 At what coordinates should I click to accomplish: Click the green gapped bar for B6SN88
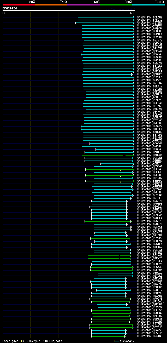[110, 256]
